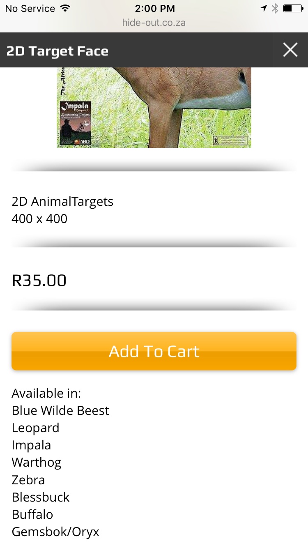Select Blue Wilde Beest in availability list
The width and height of the screenshot is (308, 548).
(x=60, y=410)
